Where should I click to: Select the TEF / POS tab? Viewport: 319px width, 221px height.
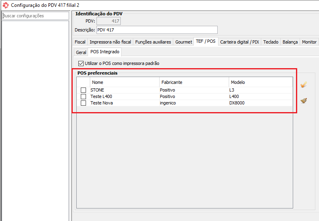[206, 41]
